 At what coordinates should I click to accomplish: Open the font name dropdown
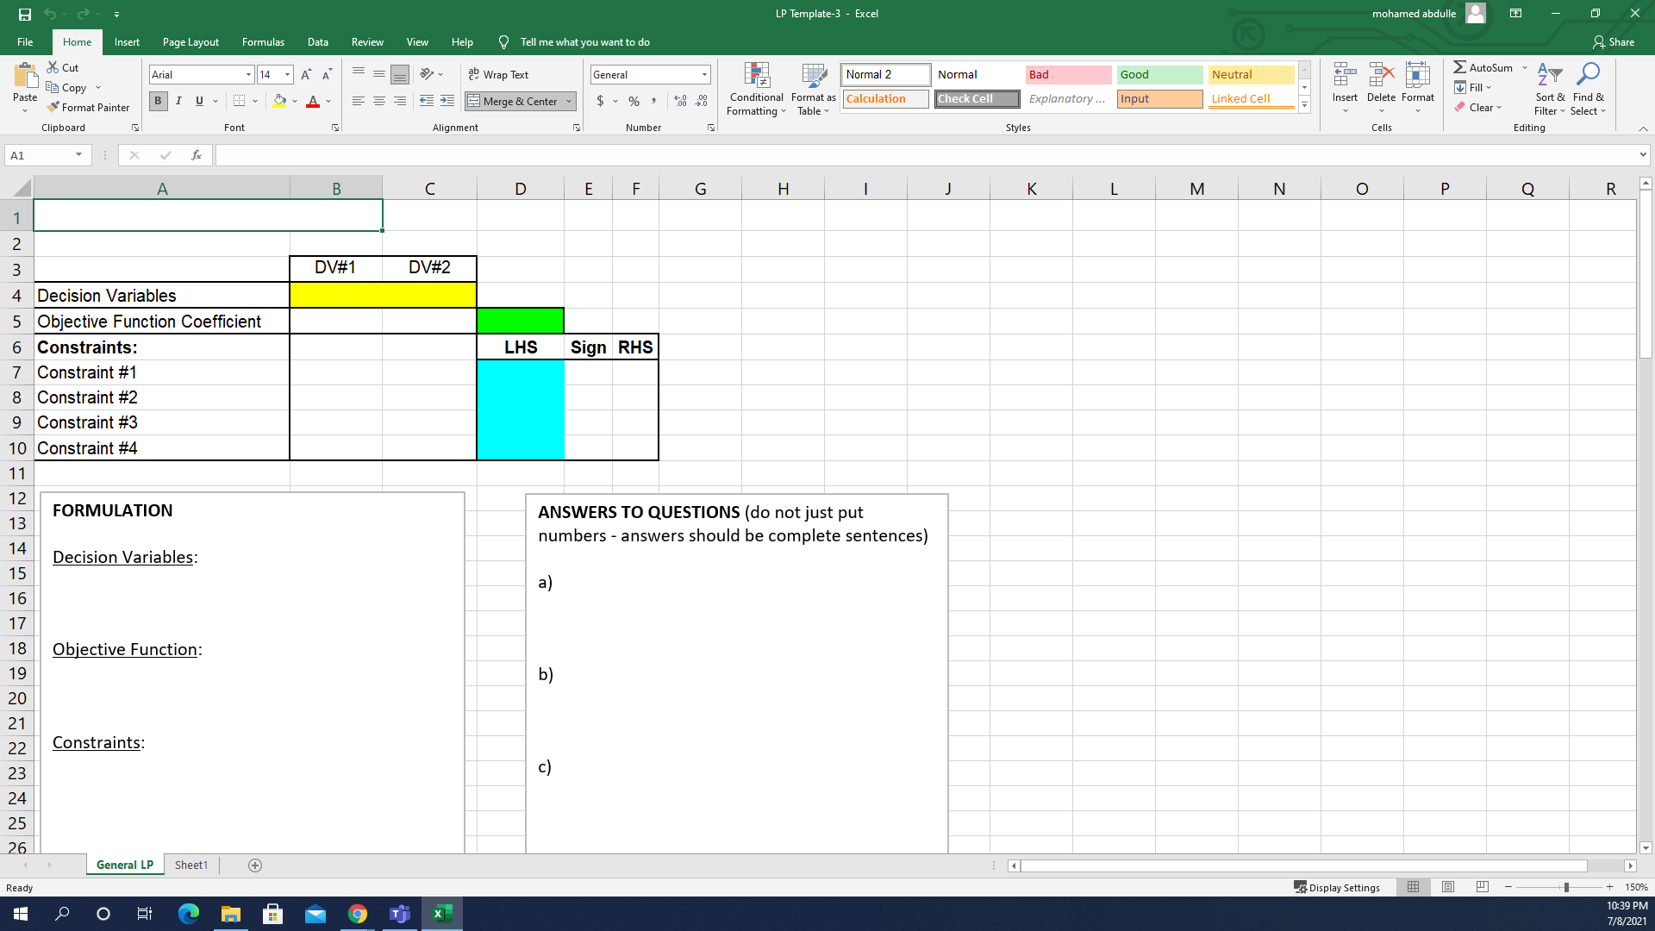point(248,75)
